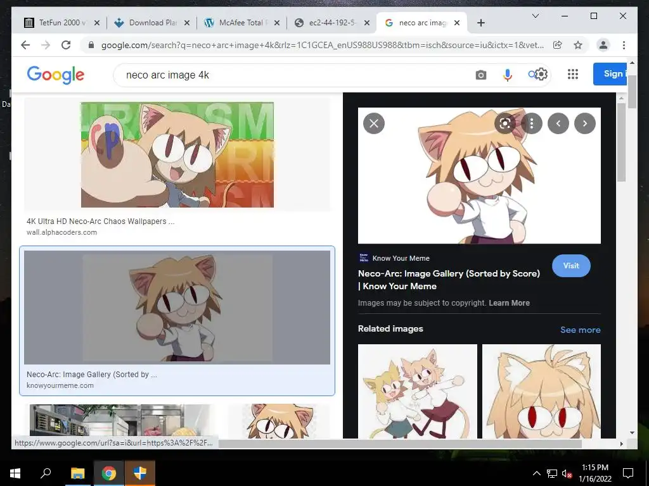Open related image of two cat girls
The height and width of the screenshot is (486, 649).
417,391
